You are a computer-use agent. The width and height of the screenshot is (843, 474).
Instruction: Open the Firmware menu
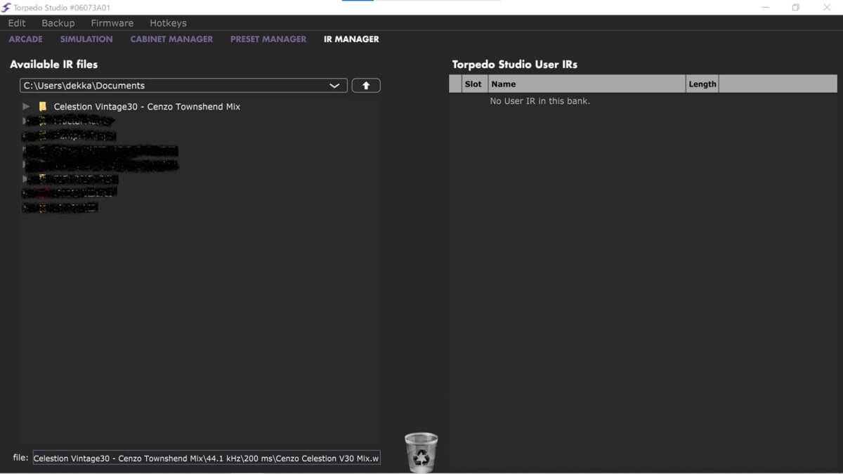(x=112, y=23)
